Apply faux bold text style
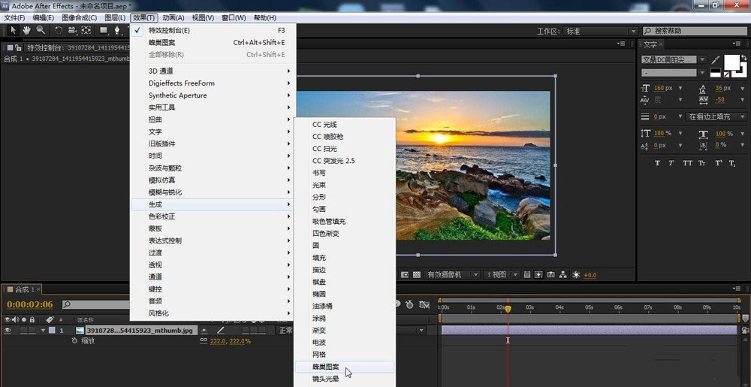 pyautogui.click(x=657, y=163)
